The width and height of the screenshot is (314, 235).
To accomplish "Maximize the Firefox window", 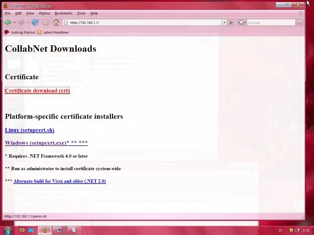I will point(287,5).
